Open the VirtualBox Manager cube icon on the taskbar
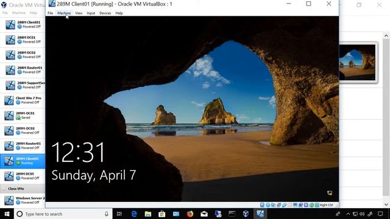390x219 pixels. 246,214
